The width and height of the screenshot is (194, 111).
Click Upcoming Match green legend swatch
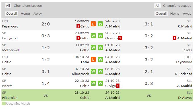[x=4, y=104]
